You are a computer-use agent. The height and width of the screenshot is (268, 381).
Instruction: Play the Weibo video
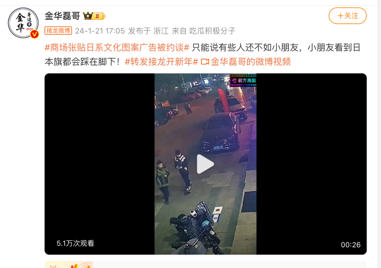(205, 164)
